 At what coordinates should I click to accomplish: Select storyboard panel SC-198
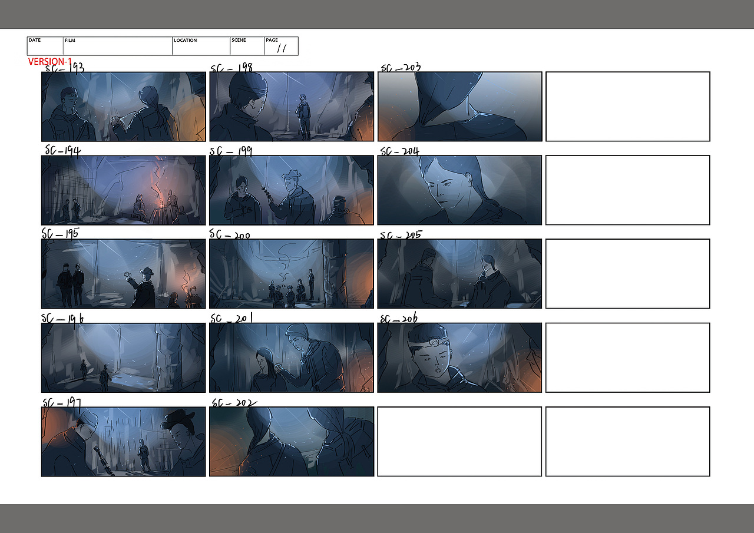pos(292,107)
